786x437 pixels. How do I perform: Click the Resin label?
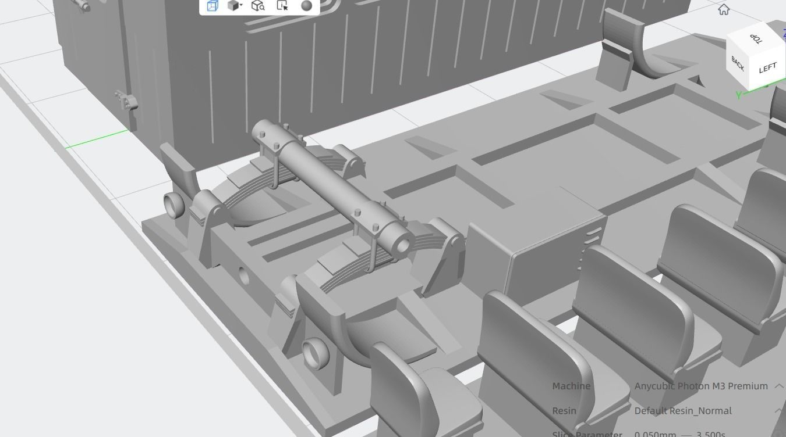(x=564, y=411)
